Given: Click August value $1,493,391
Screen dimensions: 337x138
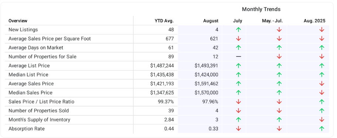Looking at the screenshot, I should point(206,66).
